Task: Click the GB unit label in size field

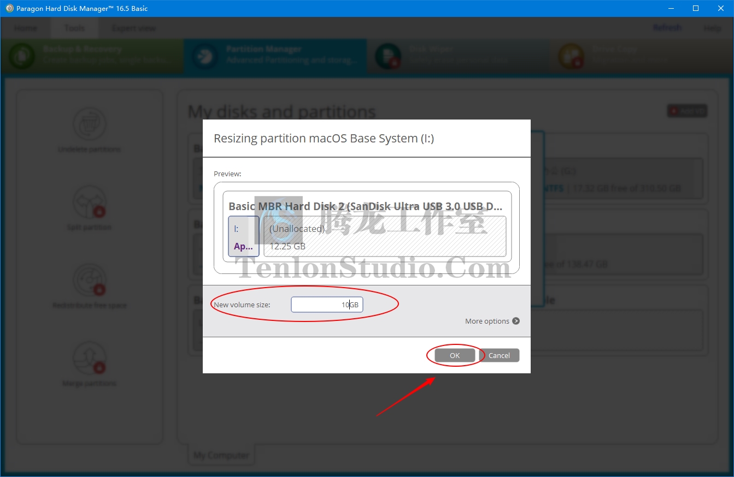Action: click(x=354, y=305)
